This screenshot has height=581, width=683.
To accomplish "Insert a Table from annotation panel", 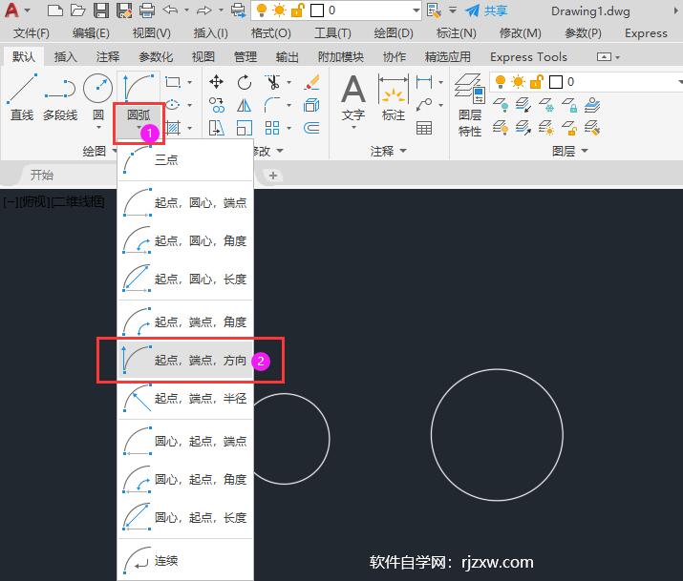I will [424, 128].
